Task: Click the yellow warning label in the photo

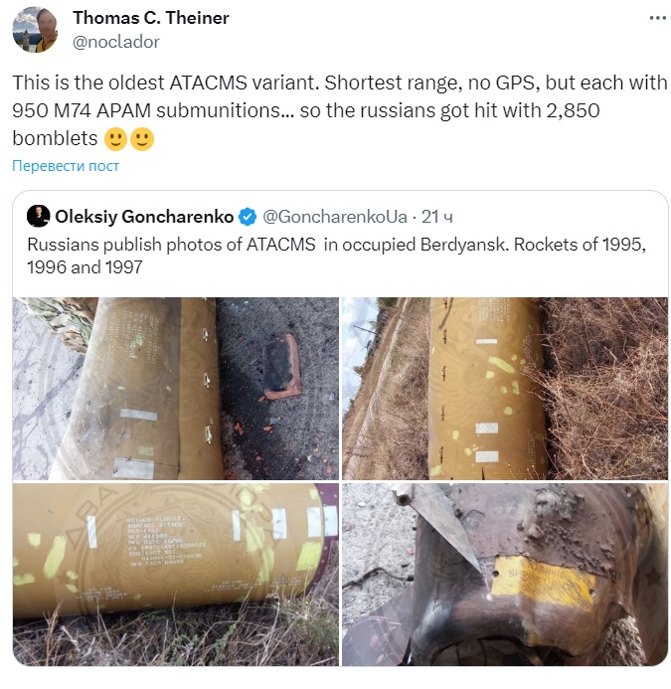Action: click(544, 582)
